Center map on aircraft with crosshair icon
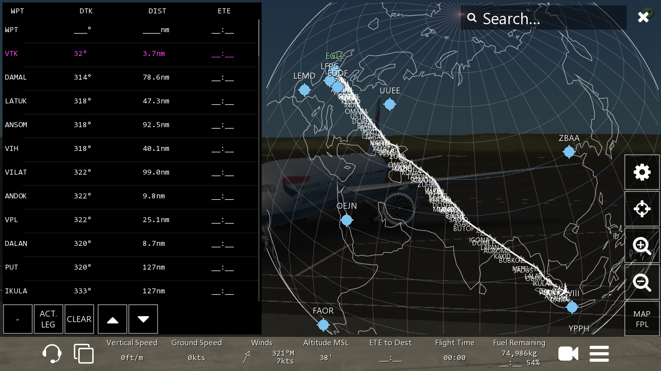This screenshot has width=661, height=371. point(642,209)
